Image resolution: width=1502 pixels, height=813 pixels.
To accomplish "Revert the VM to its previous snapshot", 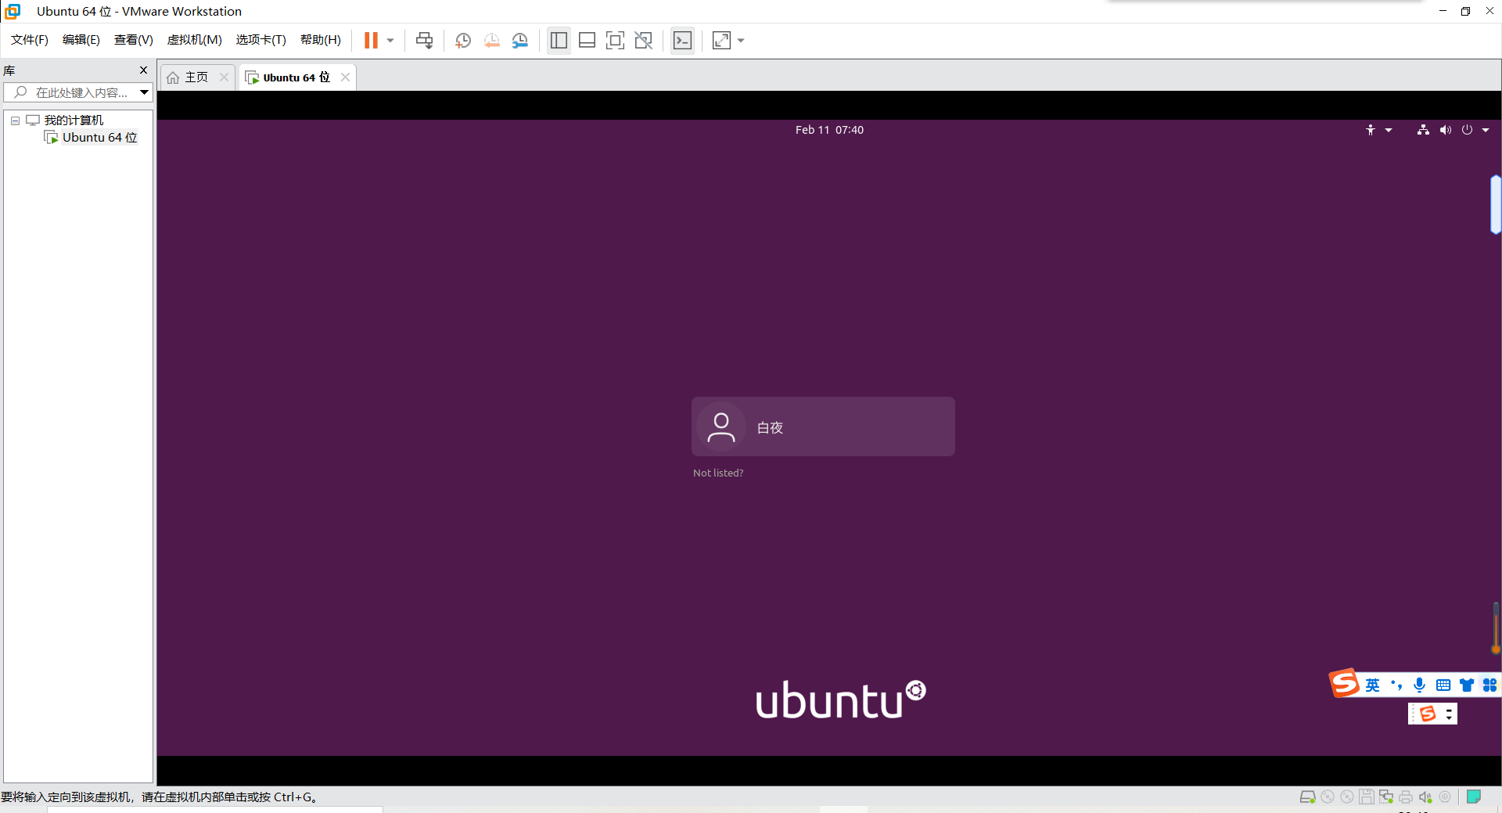I will (x=491, y=40).
